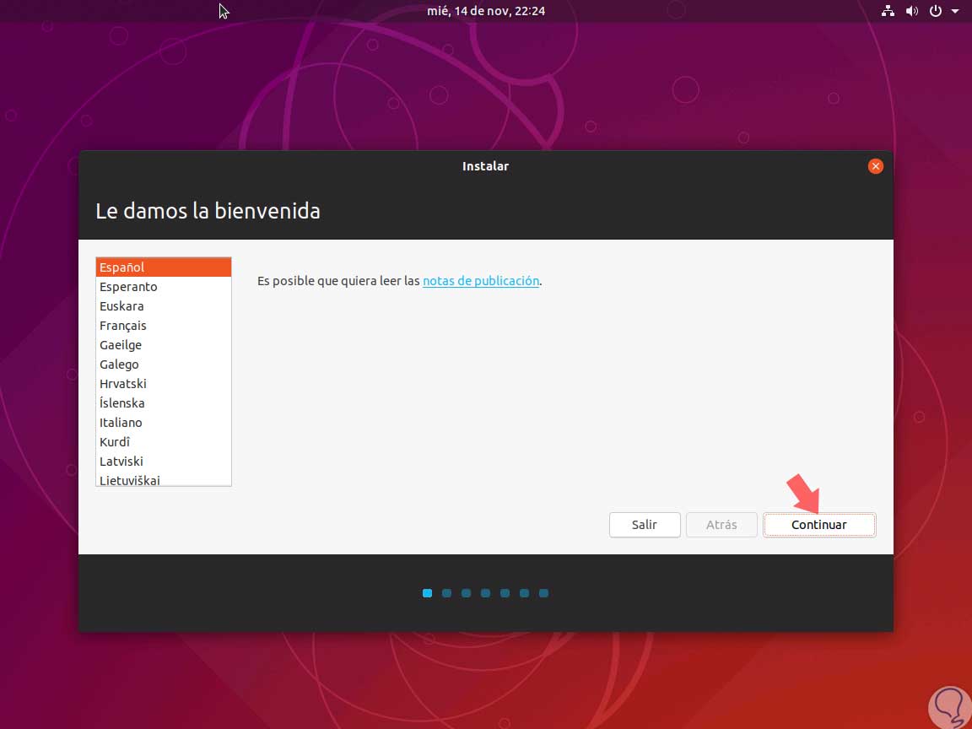972x729 pixels.
Task: Select Latviski language
Action: pos(164,462)
